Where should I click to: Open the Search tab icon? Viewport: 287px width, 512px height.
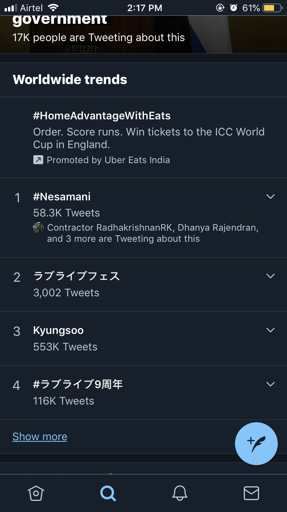108,493
